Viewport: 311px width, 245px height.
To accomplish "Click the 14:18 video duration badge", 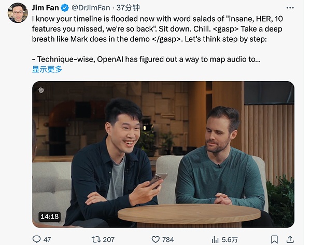I will pos(50,217).
